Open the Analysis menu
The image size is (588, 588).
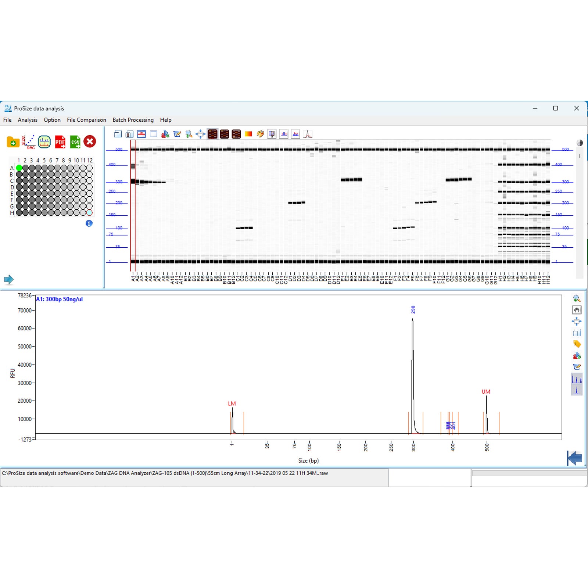tap(28, 120)
